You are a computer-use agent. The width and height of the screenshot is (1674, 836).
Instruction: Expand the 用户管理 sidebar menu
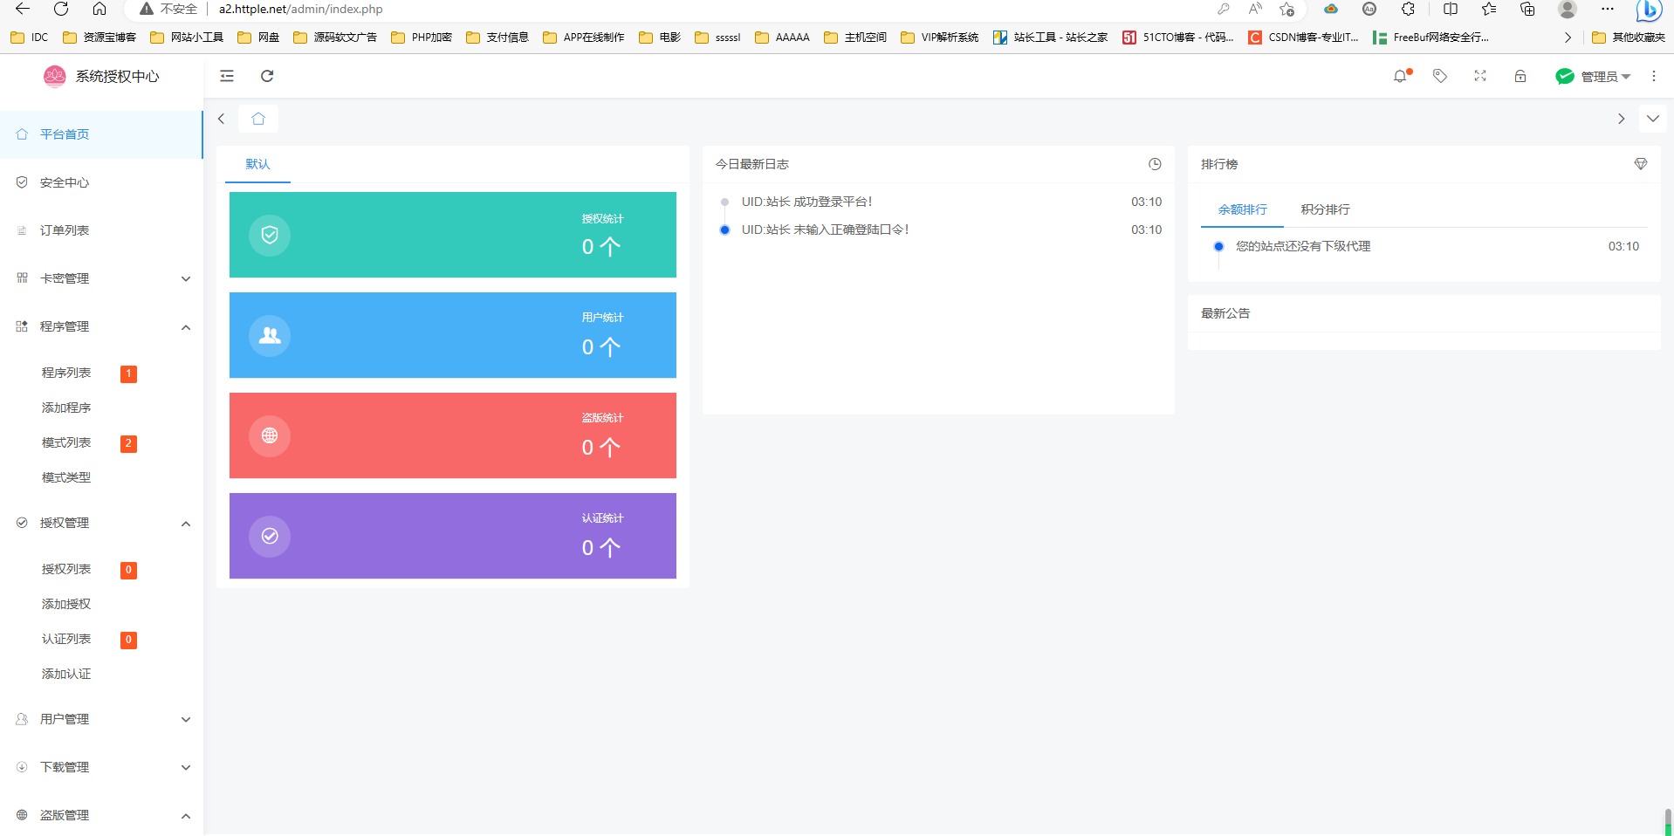pyautogui.click(x=101, y=719)
